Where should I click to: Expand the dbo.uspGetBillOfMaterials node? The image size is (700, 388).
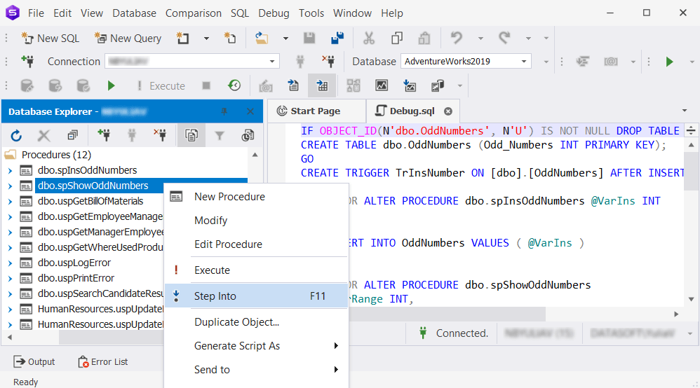10,202
